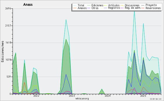Screen dimensions: 164x101
Task: Click the 'Reg. de adm.' legend label
Action: click(133, 8)
